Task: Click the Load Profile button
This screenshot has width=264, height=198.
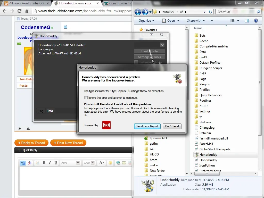Action: pos(149,51)
